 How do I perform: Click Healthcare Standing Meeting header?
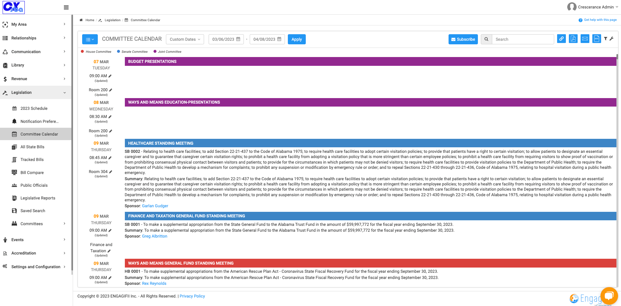click(x=370, y=143)
